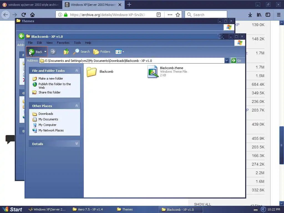The height and width of the screenshot is (213, 284).
Task: Expand the address bar dropdown
Action: (227, 60)
